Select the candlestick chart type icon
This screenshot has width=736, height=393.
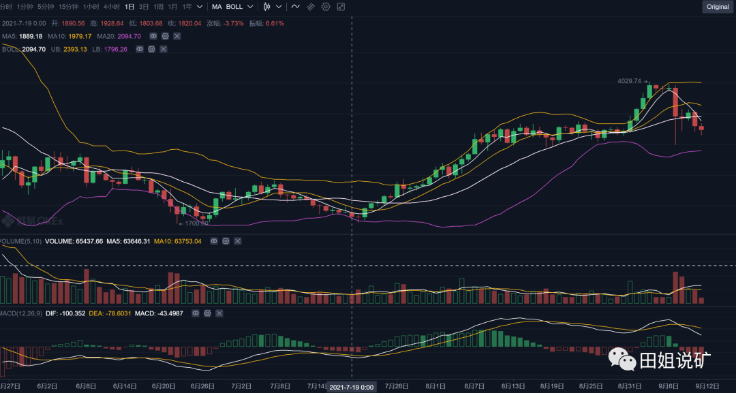click(x=266, y=7)
